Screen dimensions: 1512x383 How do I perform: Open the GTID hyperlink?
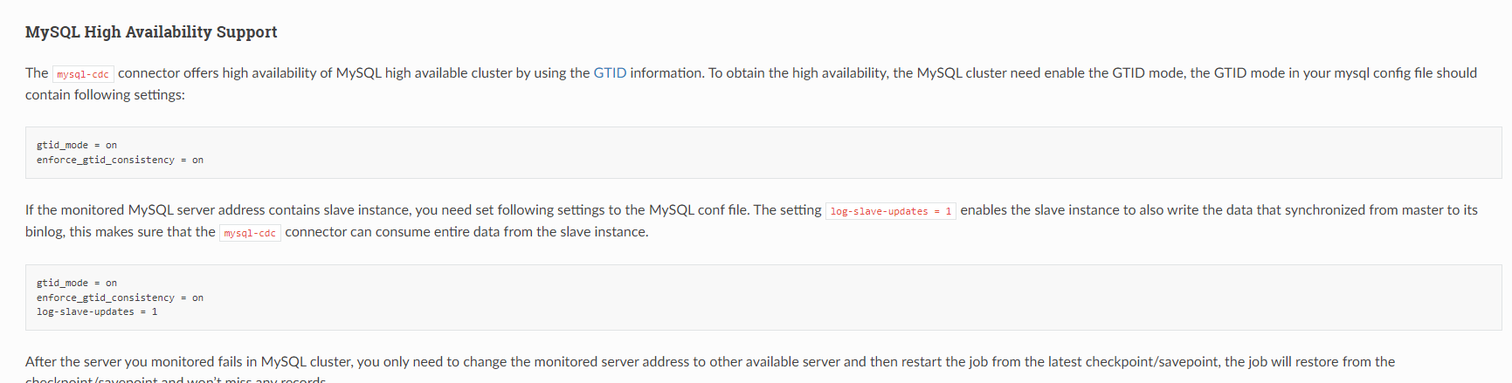[610, 73]
